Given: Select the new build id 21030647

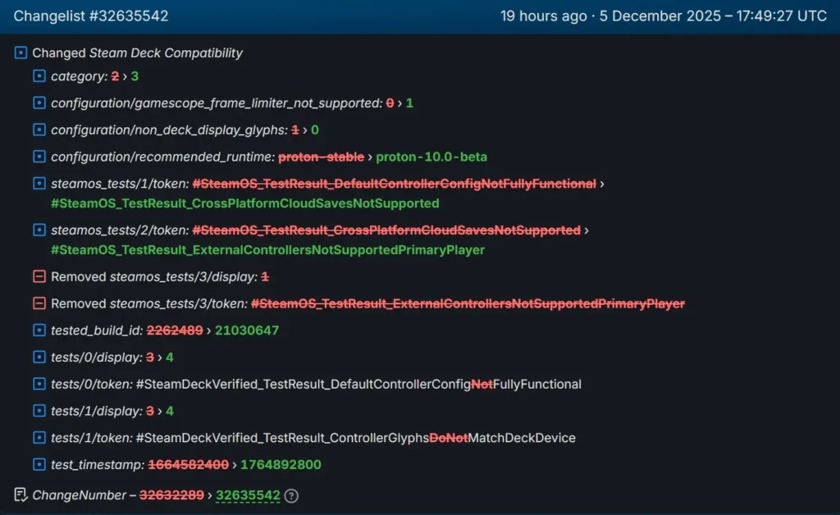Looking at the screenshot, I should tap(246, 330).
